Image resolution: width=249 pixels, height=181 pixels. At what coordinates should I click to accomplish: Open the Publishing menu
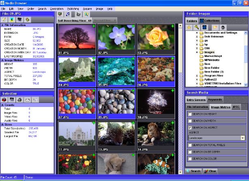(73, 9)
